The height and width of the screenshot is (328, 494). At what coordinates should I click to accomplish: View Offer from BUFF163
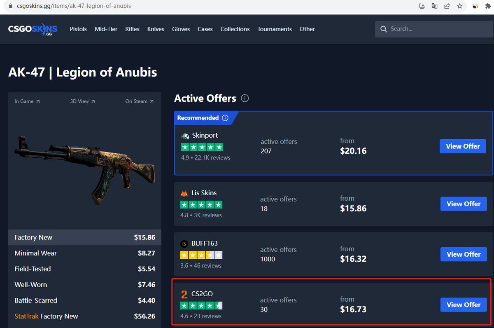pyautogui.click(x=464, y=254)
